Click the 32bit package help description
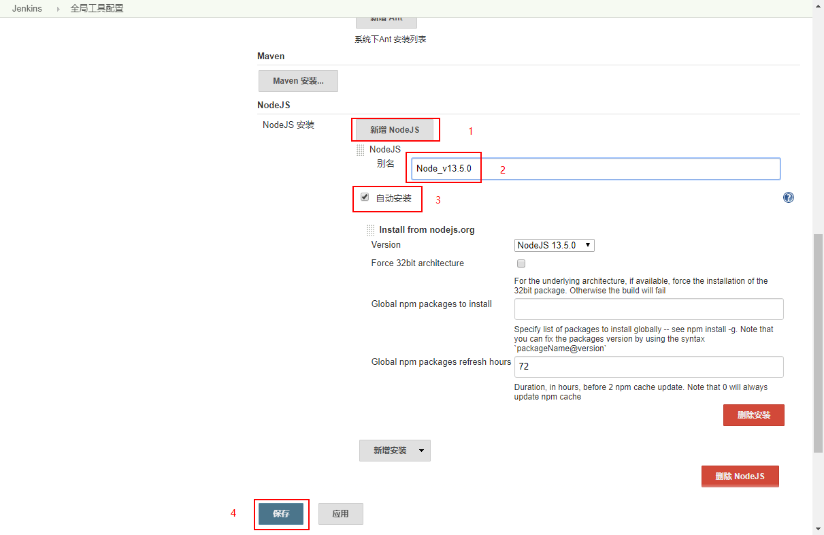 pyautogui.click(x=641, y=286)
